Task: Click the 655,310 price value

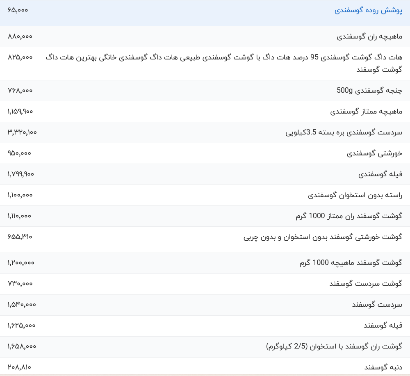Action: pos(20,237)
